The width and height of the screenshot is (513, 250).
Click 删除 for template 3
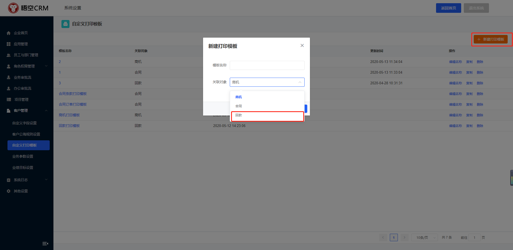coord(480,83)
